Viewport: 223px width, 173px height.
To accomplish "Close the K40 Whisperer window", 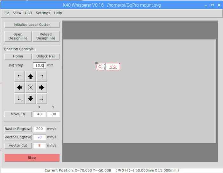I will 219,5.
